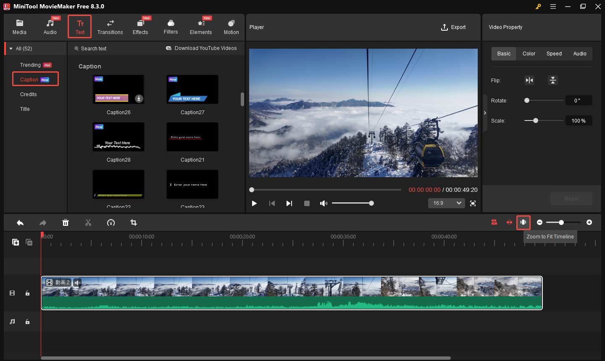The width and height of the screenshot is (605, 361).
Task: Split clip with scissors tool
Action: 88,222
